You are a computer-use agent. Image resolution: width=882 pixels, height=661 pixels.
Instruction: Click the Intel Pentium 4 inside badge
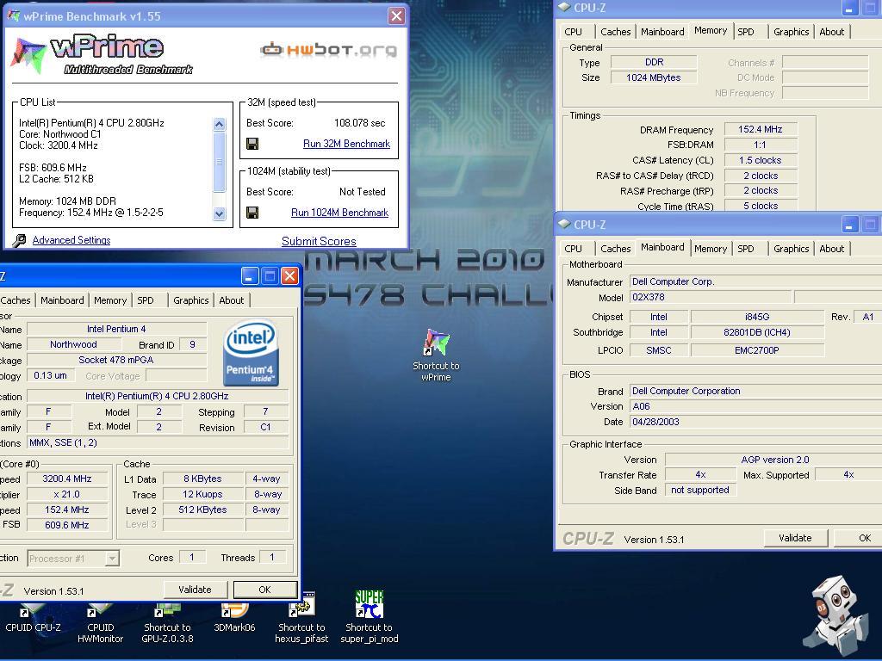click(251, 352)
